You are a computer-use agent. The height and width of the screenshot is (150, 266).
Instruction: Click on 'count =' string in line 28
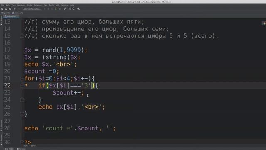(58, 128)
